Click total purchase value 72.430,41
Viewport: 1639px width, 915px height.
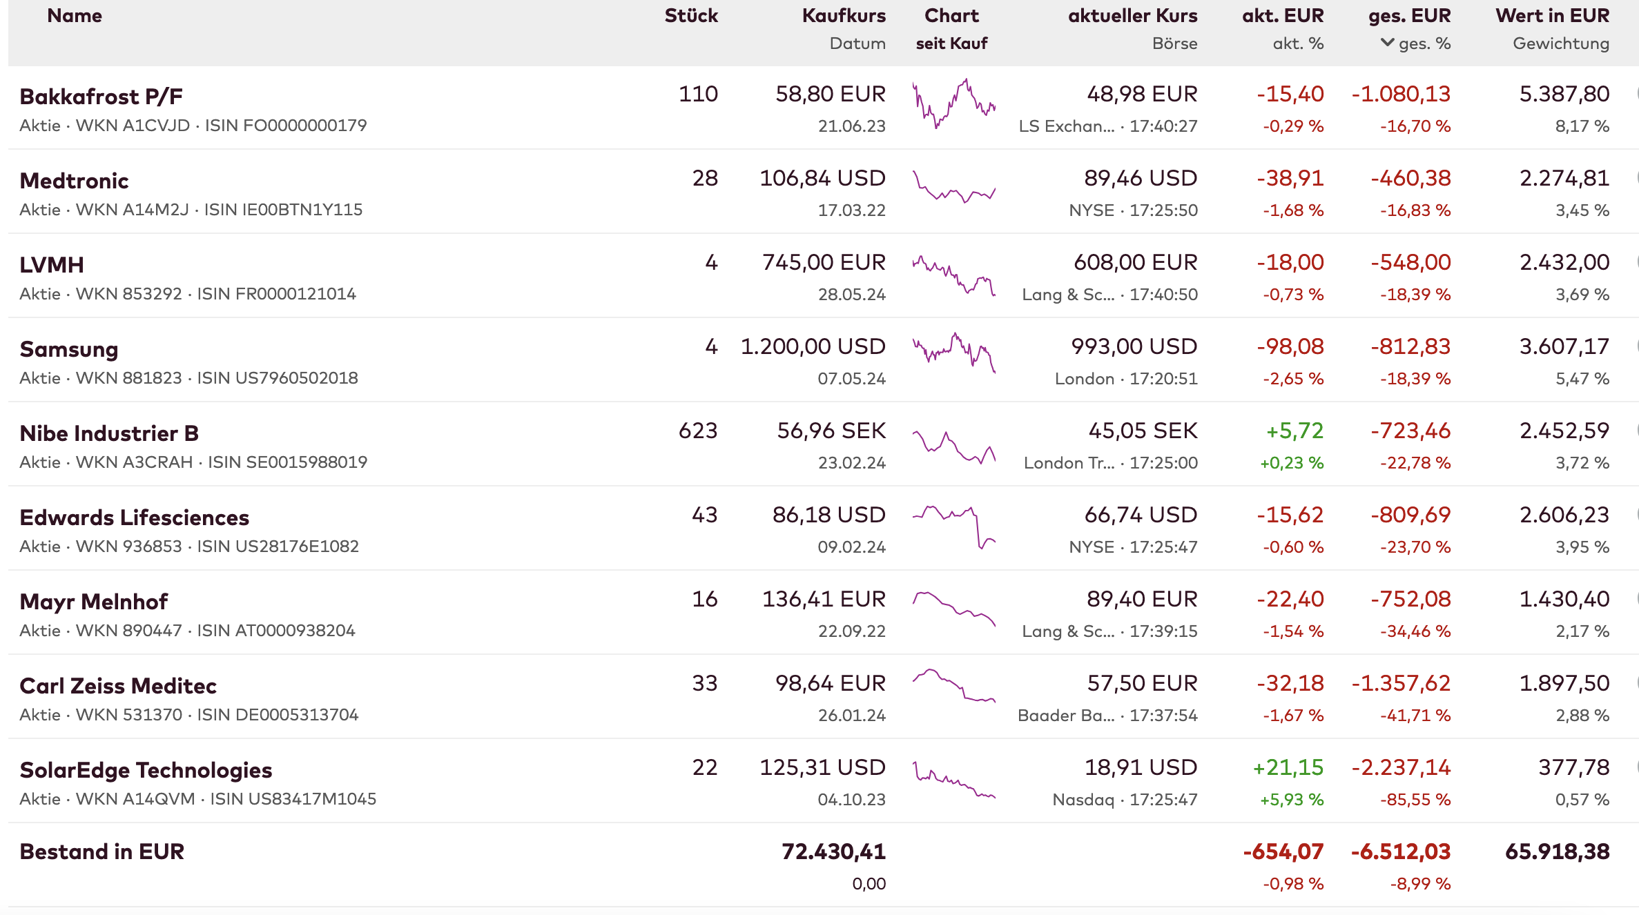pyautogui.click(x=833, y=852)
